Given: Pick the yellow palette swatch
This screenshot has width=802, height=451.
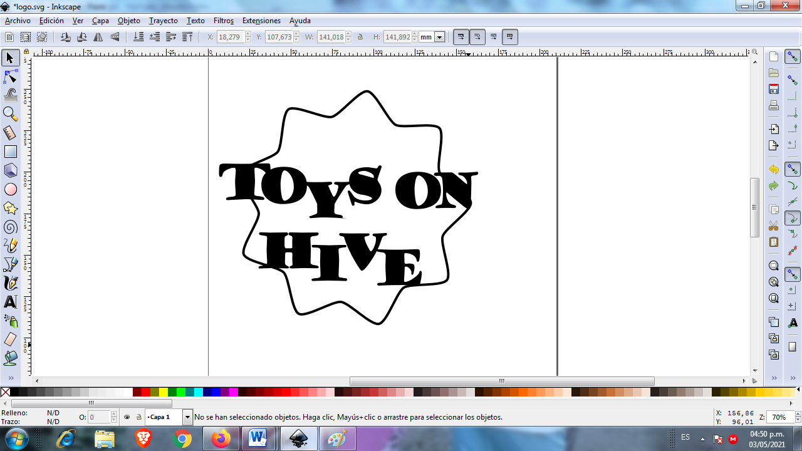Looking at the screenshot, I should [x=164, y=392].
